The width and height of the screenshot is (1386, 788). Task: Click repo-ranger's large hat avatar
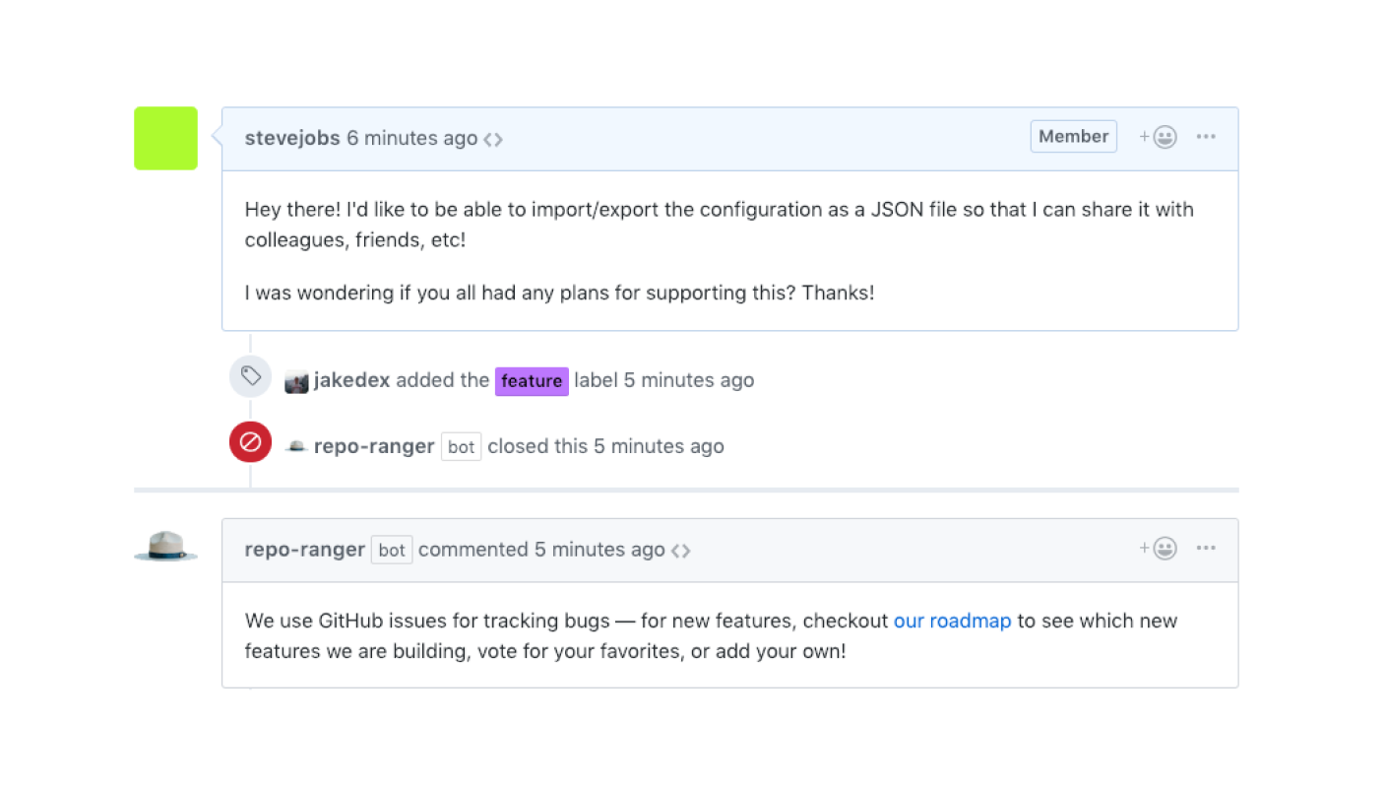point(165,547)
